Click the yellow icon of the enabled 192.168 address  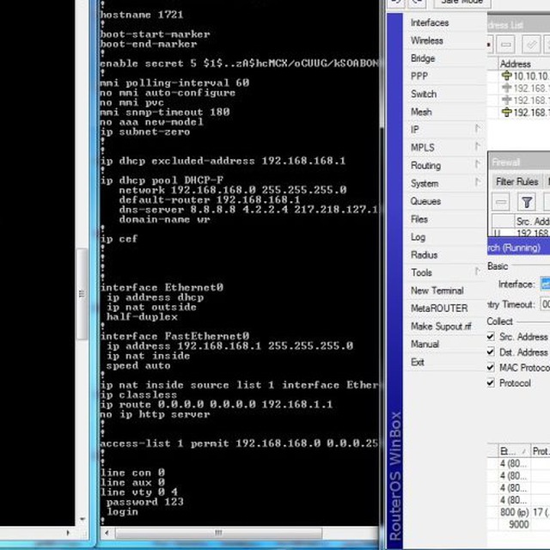506,113
